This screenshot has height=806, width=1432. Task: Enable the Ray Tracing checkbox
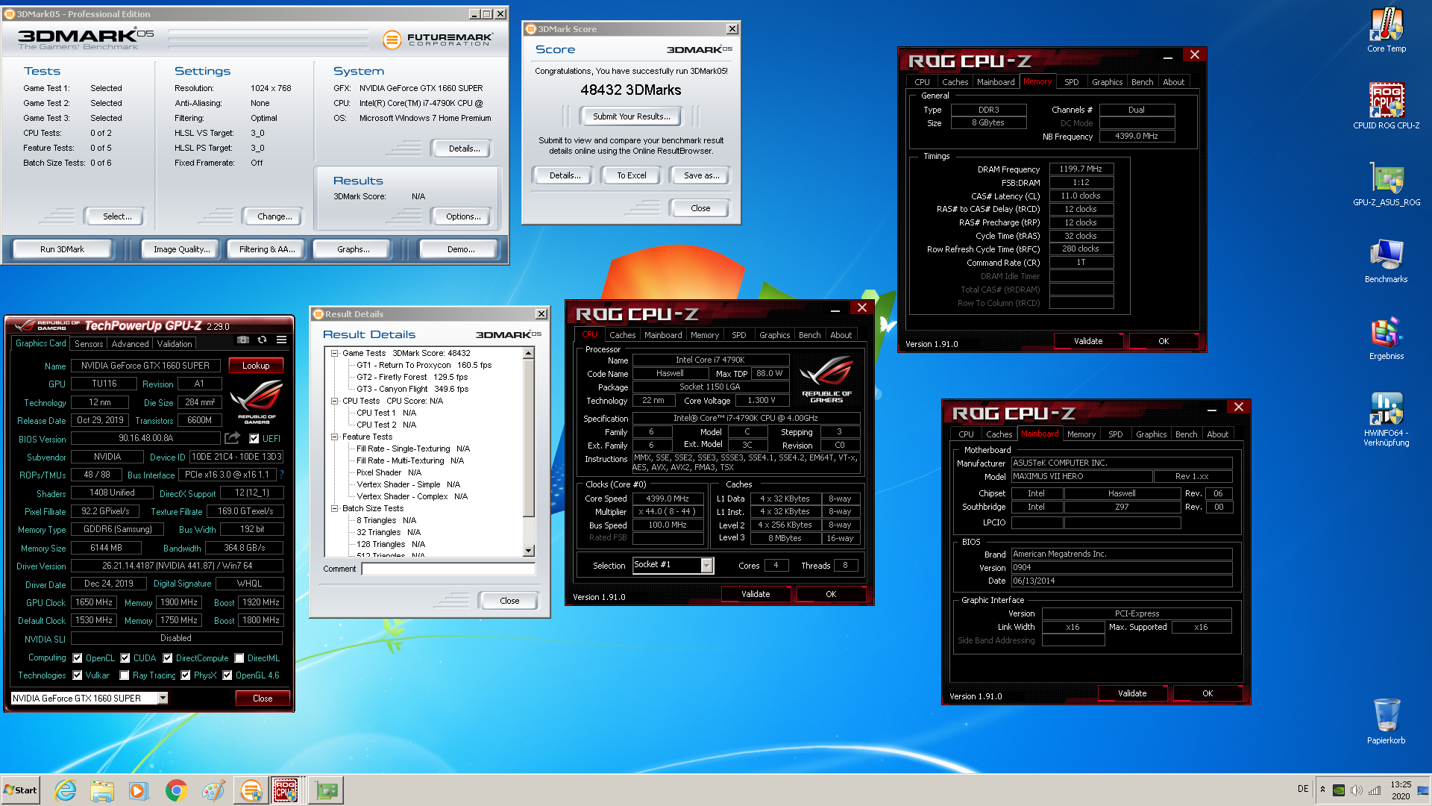tap(125, 675)
